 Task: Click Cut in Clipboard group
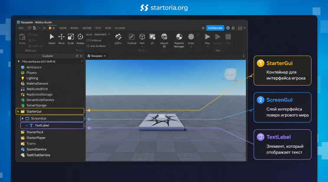click(x=33, y=40)
